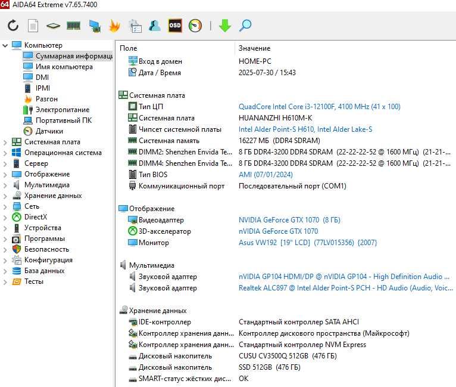The height and width of the screenshot is (387, 456).
Task: Collapse the Компьютер tree node
Action: (x=5, y=45)
